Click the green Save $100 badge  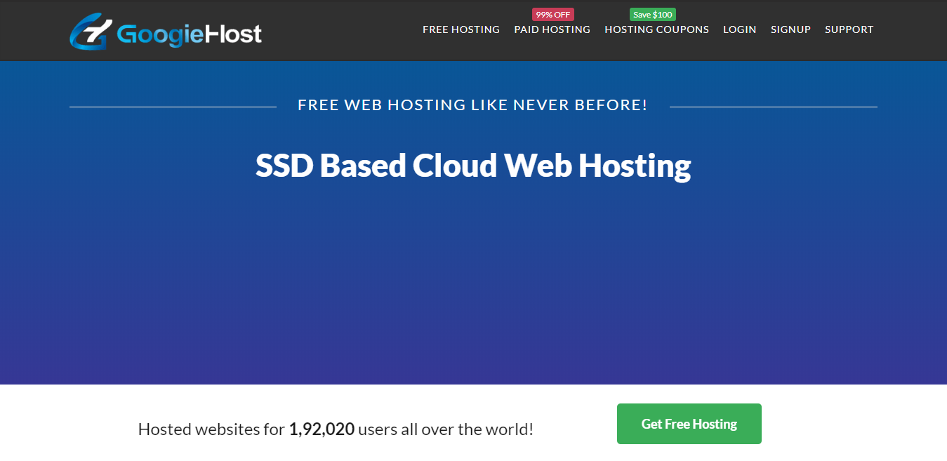[x=653, y=14]
